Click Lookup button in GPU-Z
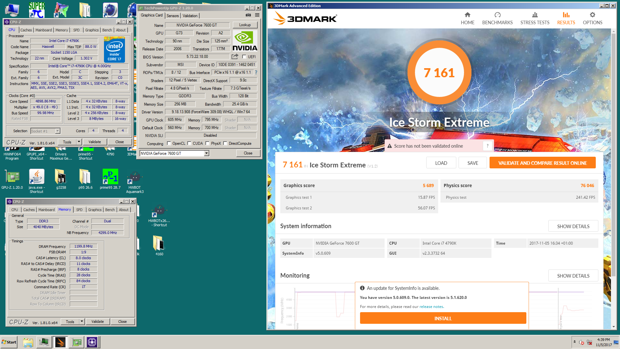Screen dimensions: 620x349 (245, 25)
